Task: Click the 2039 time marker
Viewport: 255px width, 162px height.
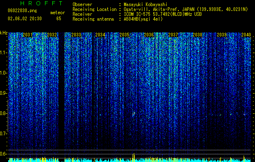Action: click(x=222, y=35)
